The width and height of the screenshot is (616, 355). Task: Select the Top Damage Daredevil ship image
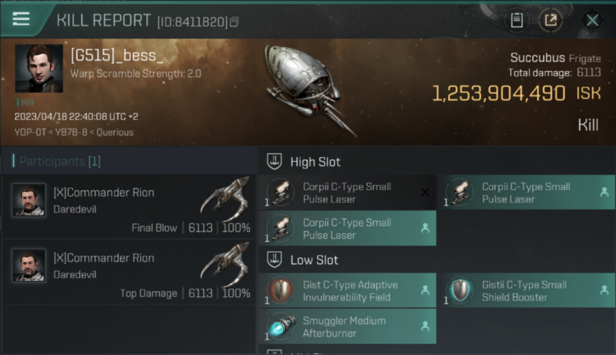[x=225, y=265]
